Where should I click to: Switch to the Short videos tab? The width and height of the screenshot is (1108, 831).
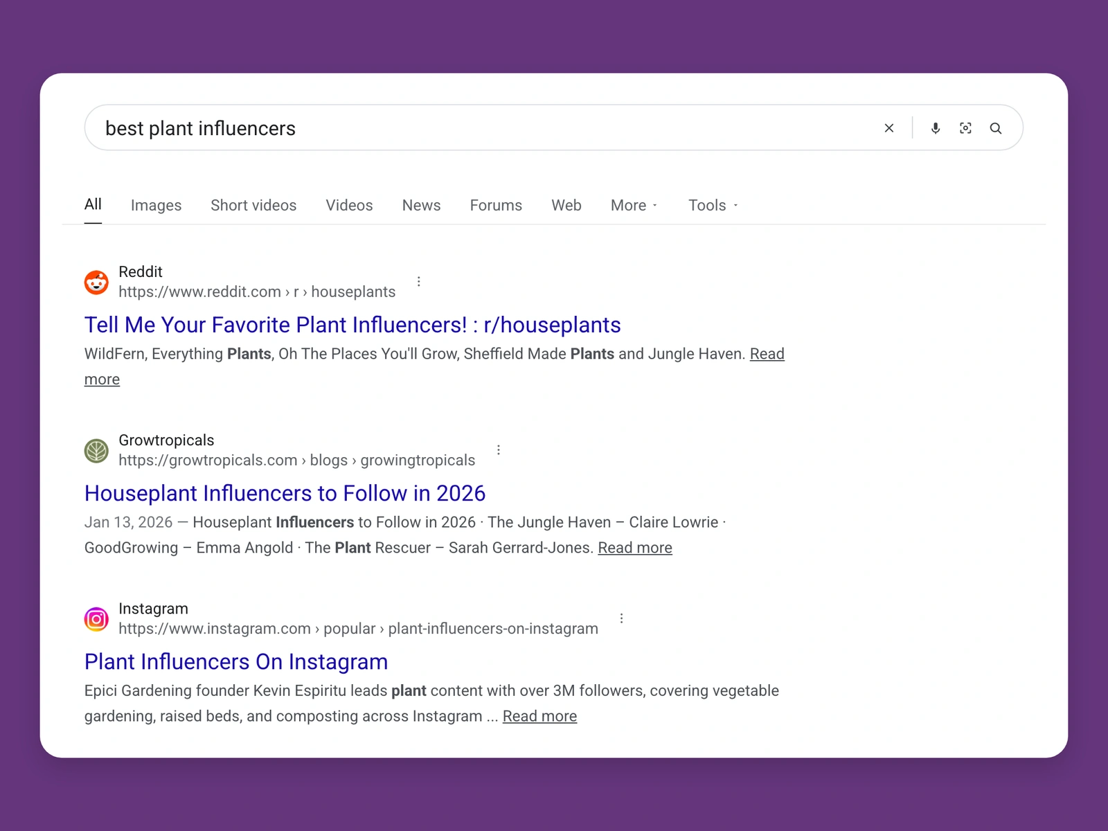tap(253, 206)
